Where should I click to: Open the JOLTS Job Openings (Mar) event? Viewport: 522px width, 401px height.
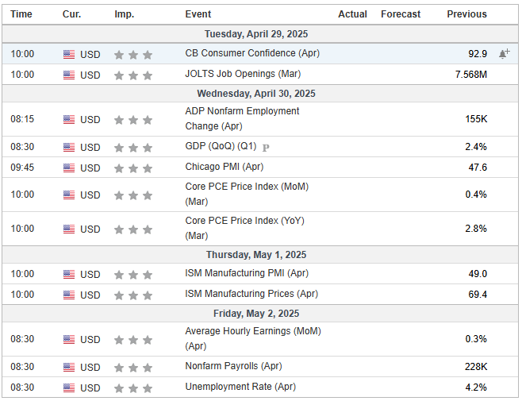click(x=243, y=74)
